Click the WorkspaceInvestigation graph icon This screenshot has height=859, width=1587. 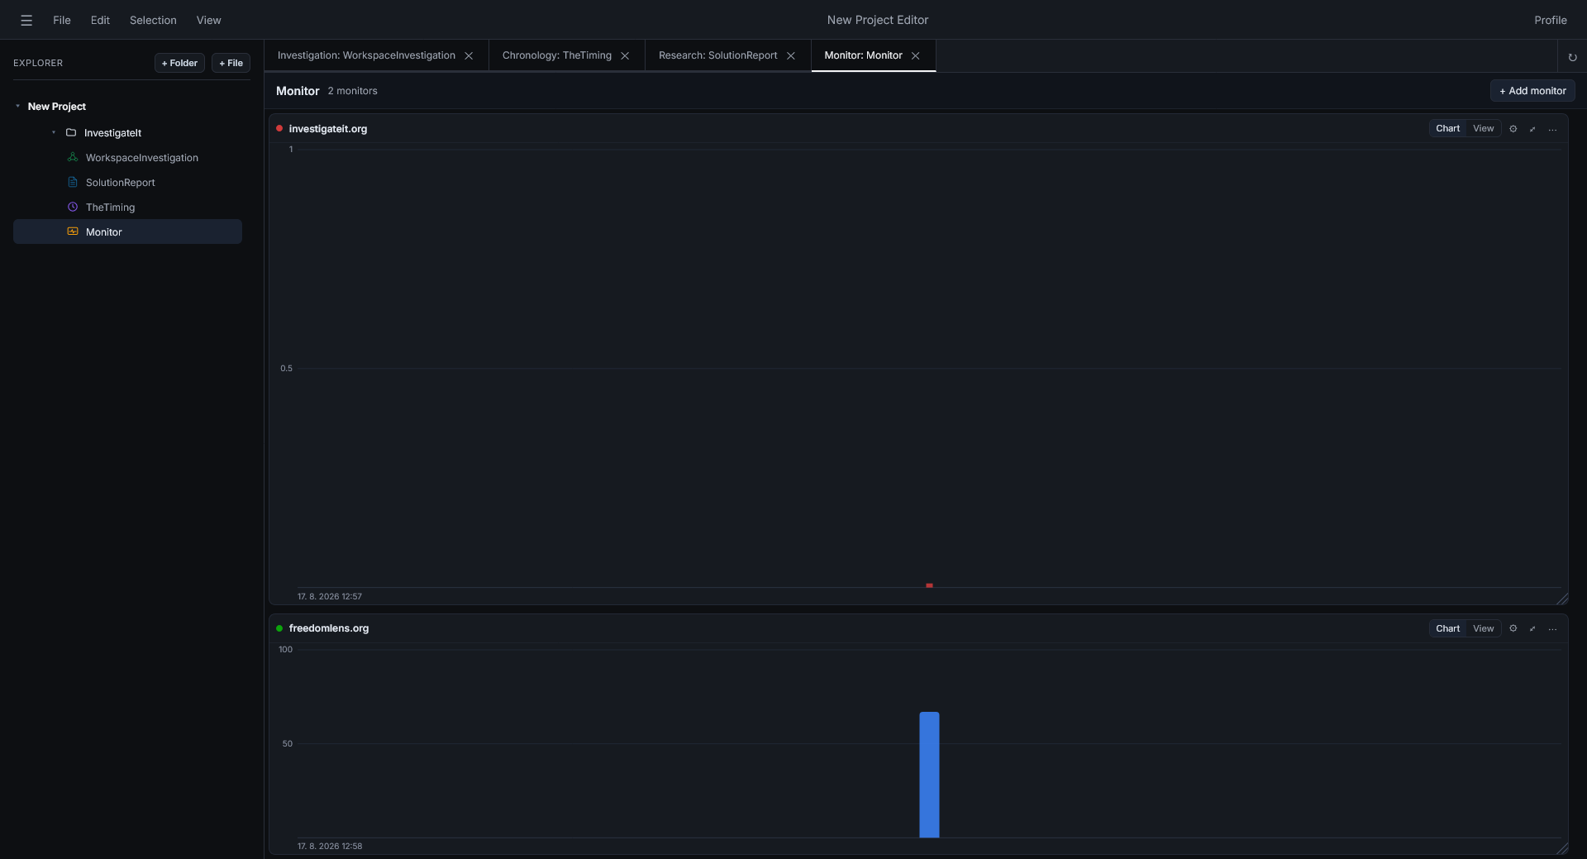click(x=73, y=157)
